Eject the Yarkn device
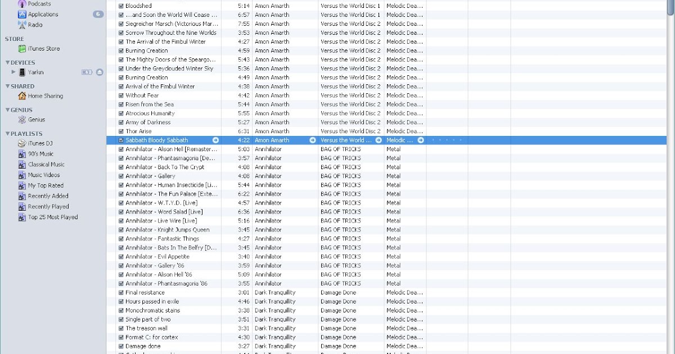675x354 pixels. coord(100,72)
